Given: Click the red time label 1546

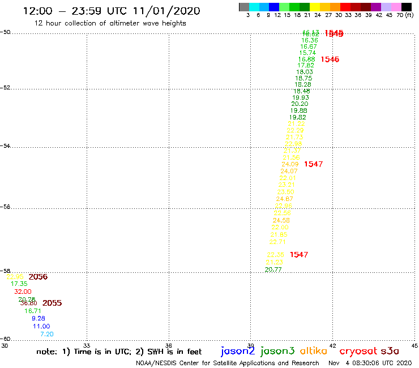Looking at the screenshot, I should click(330, 59).
